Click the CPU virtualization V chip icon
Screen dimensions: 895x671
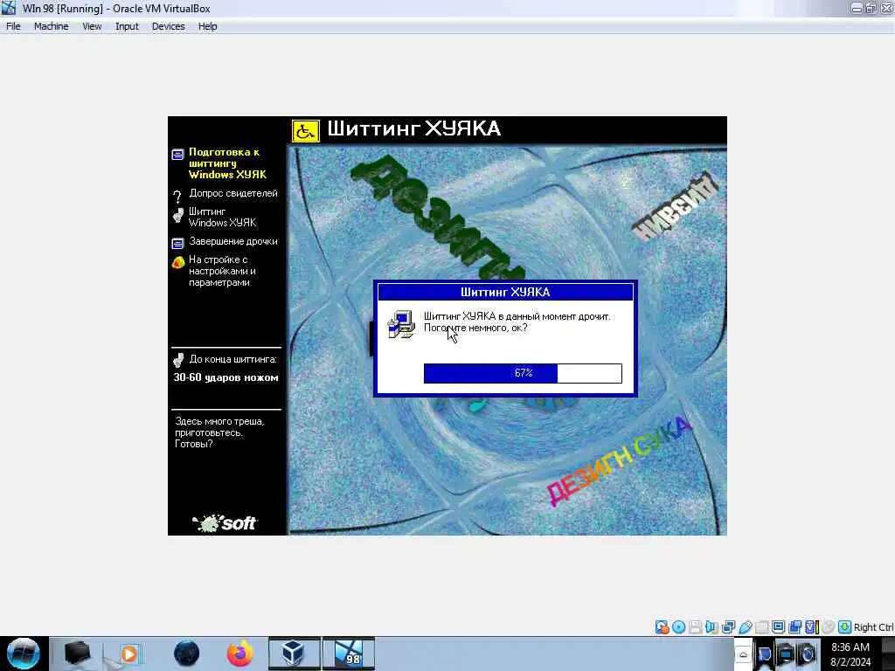(x=812, y=627)
